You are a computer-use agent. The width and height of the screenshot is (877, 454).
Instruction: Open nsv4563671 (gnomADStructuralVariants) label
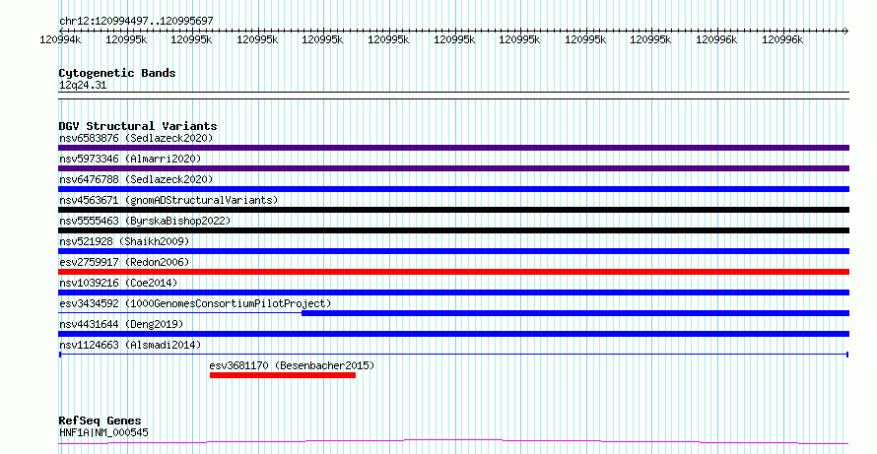tap(169, 200)
